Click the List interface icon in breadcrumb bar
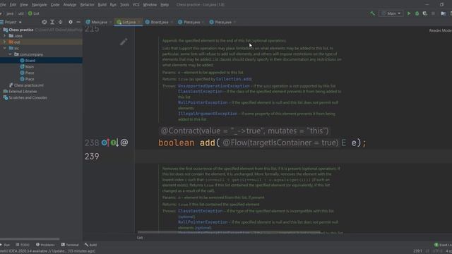Screen dimensions: 452x254 coord(30,13)
